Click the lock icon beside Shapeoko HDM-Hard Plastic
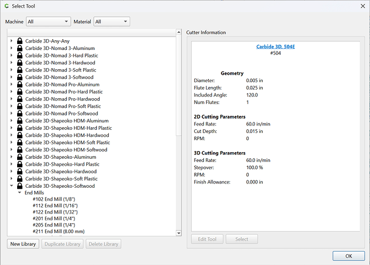 pos(20,128)
